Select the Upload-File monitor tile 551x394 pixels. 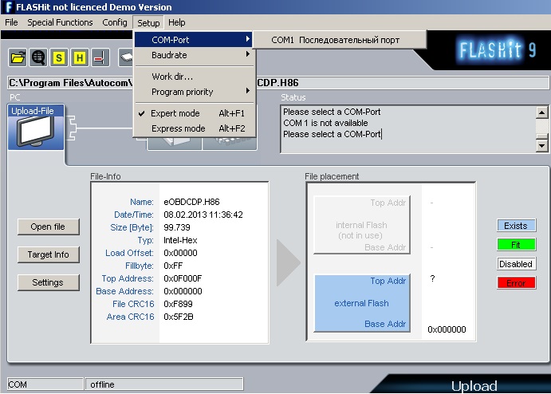[x=36, y=127]
